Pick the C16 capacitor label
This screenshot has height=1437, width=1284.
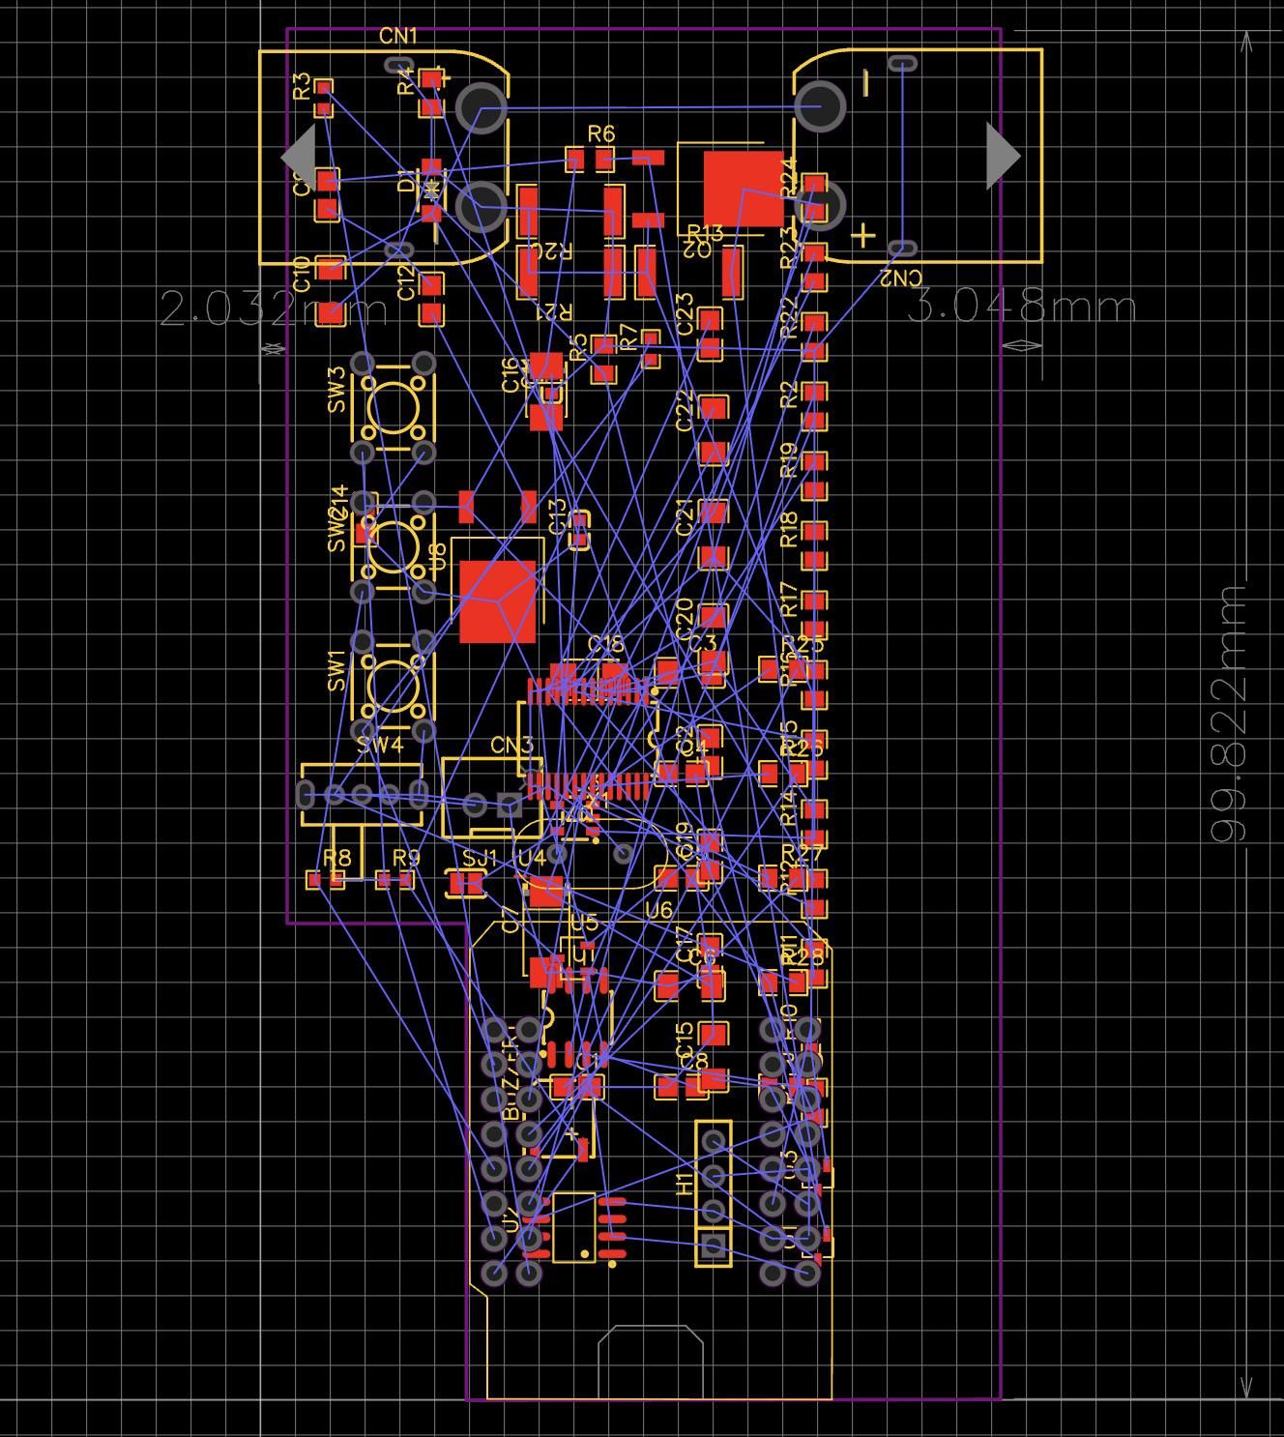pos(511,375)
